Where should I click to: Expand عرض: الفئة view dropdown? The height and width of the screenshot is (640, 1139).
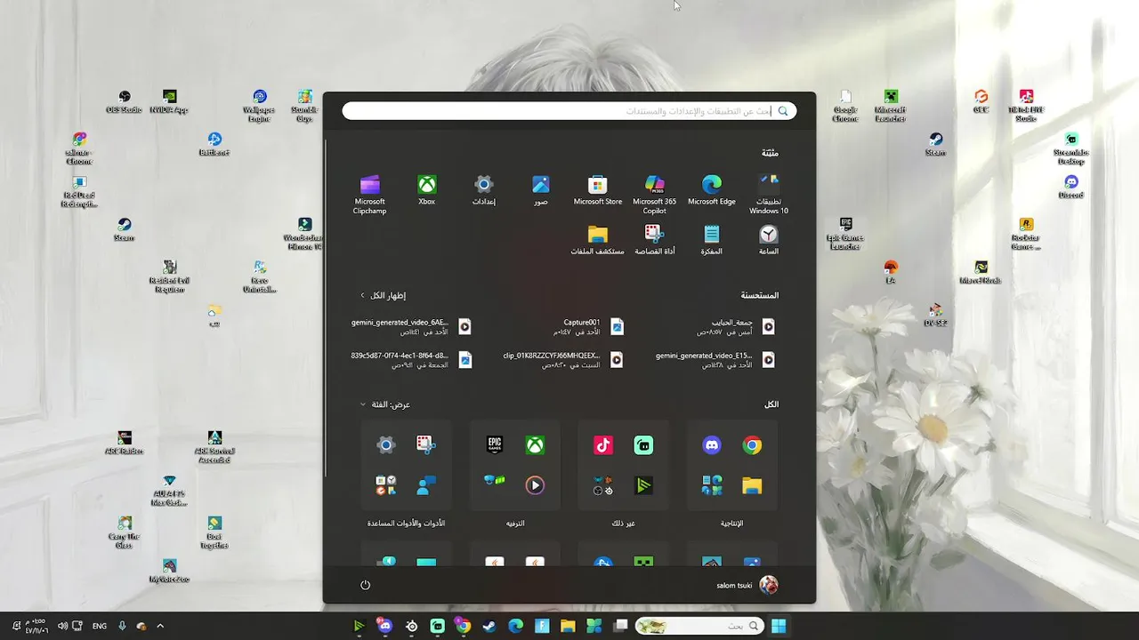[x=385, y=404]
